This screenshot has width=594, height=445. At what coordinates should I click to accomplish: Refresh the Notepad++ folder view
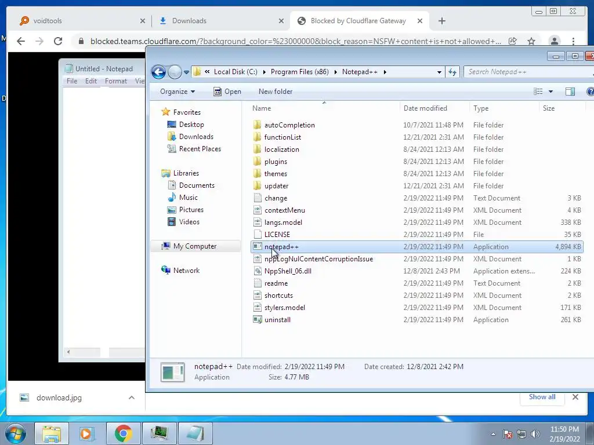coord(452,72)
